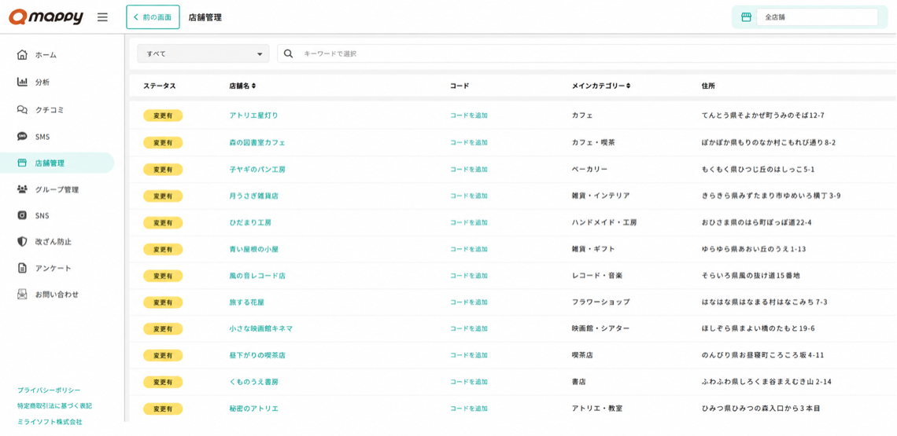Image resolution: width=897 pixels, height=436 pixels.
Task: Click the store icon beside 全店舗 field
Action: click(x=746, y=17)
